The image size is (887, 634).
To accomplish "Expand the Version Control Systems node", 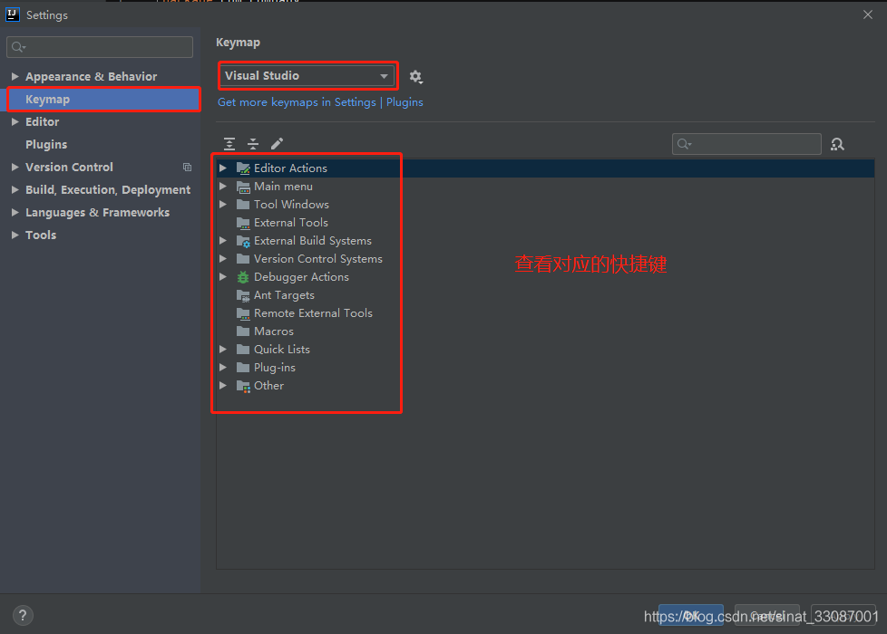I will click(223, 259).
